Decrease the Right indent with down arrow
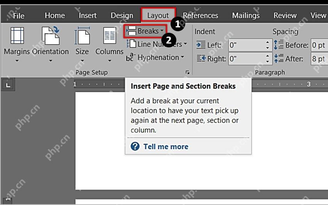Screen dimensions: 328x205 pos(267,62)
